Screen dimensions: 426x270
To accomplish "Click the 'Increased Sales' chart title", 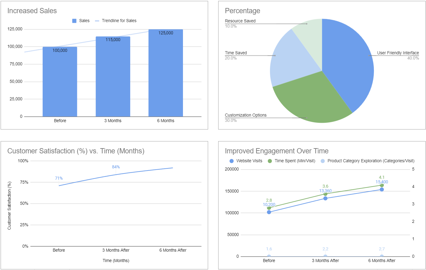I will tap(32, 11).
